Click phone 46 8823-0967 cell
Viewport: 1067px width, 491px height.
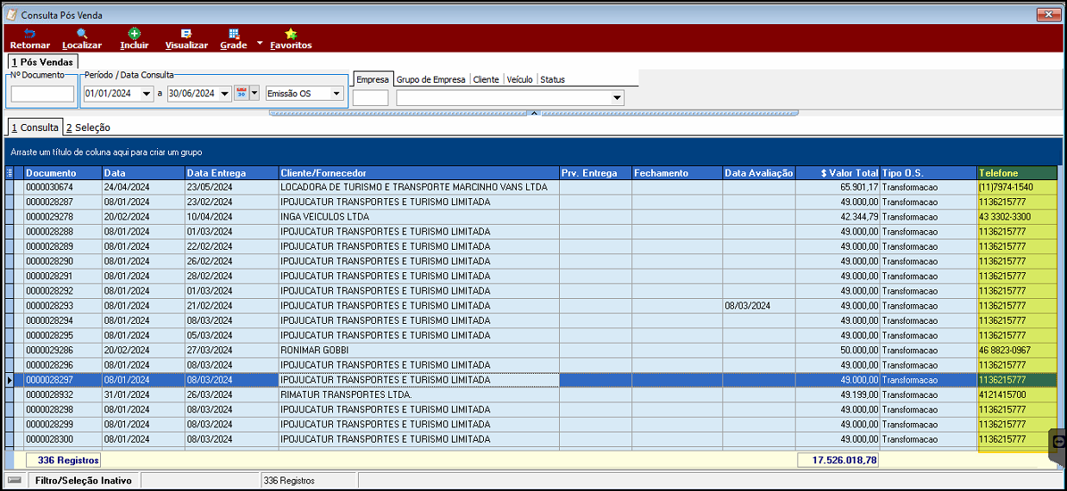click(1017, 351)
